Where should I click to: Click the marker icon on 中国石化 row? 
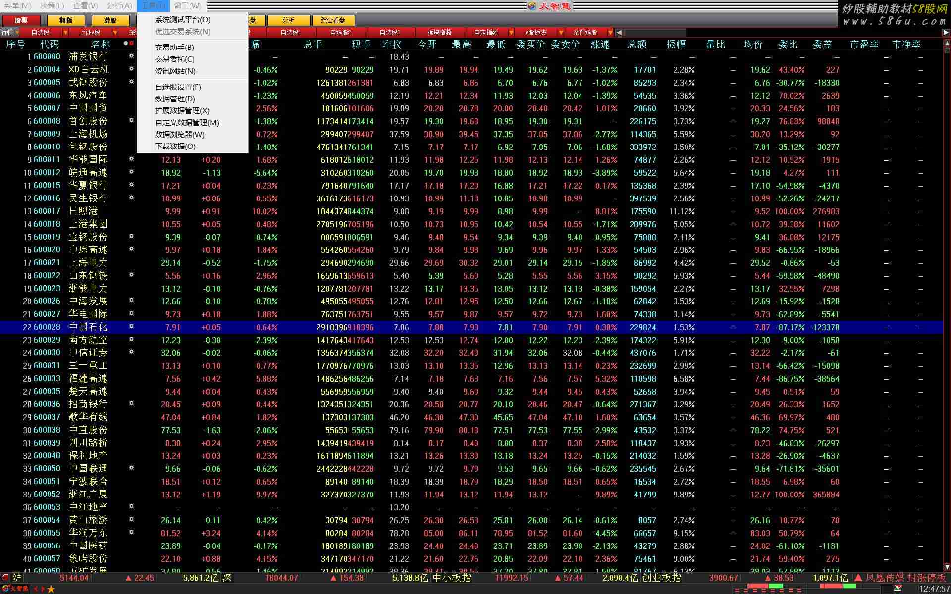pyautogui.click(x=131, y=326)
